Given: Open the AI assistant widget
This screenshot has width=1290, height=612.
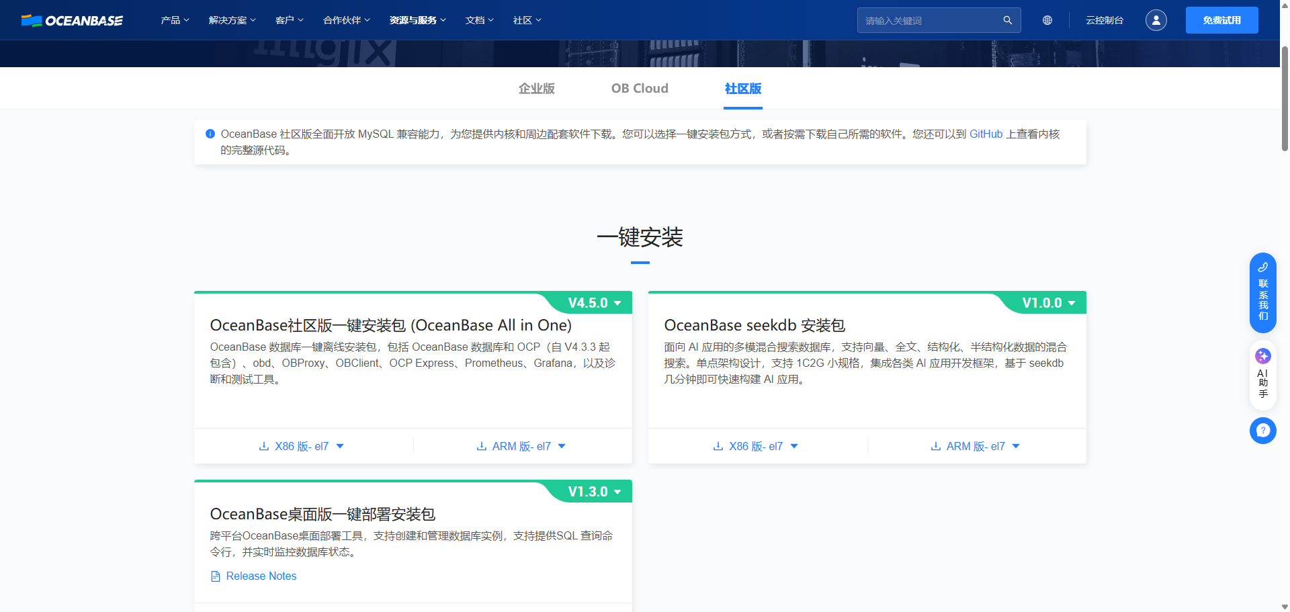Looking at the screenshot, I should [x=1262, y=375].
